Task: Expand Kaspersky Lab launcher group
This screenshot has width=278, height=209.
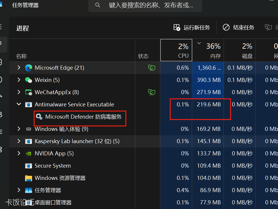Action: pos(19,141)
